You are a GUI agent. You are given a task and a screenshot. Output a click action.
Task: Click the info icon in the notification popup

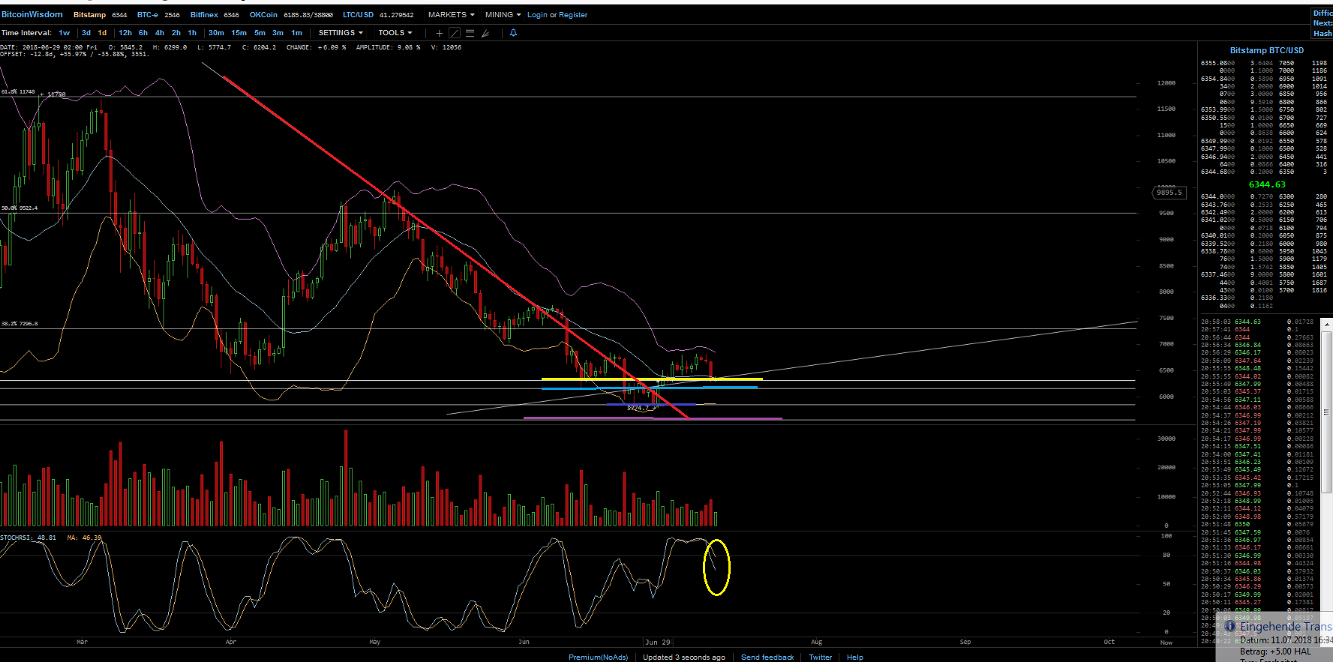tap(1229, 626)
